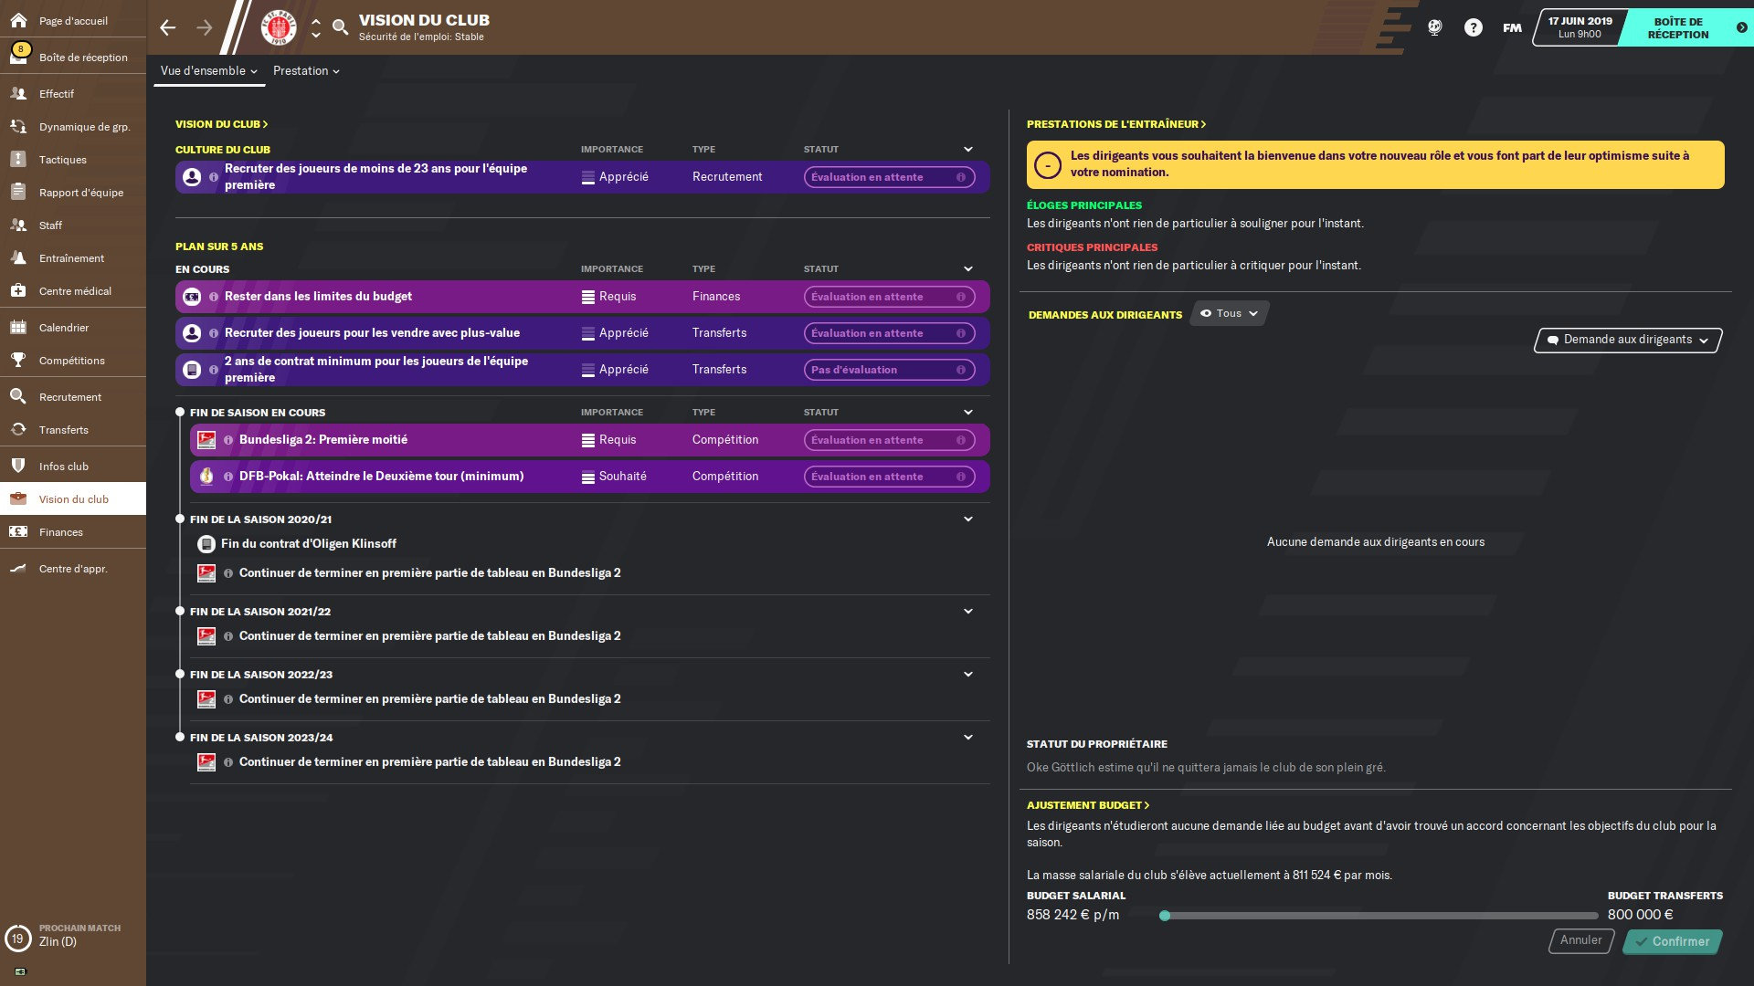Toggle the Tous eye filter

pyautogui.click(x=1229, y=313)
